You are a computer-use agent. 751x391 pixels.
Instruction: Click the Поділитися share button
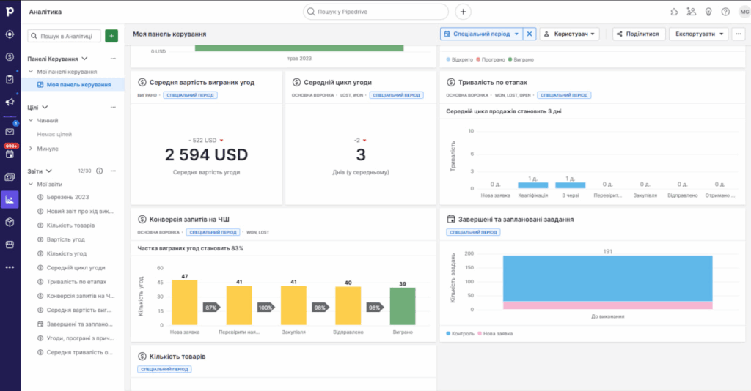[x=640, y=34]
